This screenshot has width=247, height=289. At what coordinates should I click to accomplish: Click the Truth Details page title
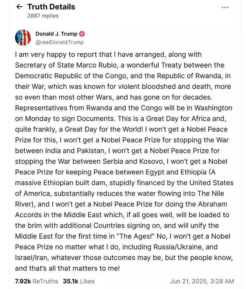pyautogui.click(x=51, y=7)
